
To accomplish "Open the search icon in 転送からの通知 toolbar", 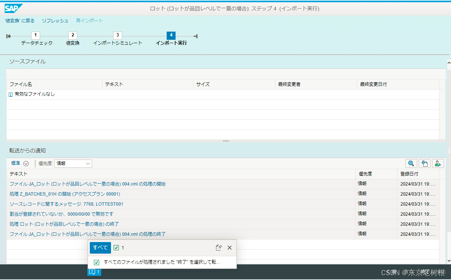I will click(x=411, y=163).
